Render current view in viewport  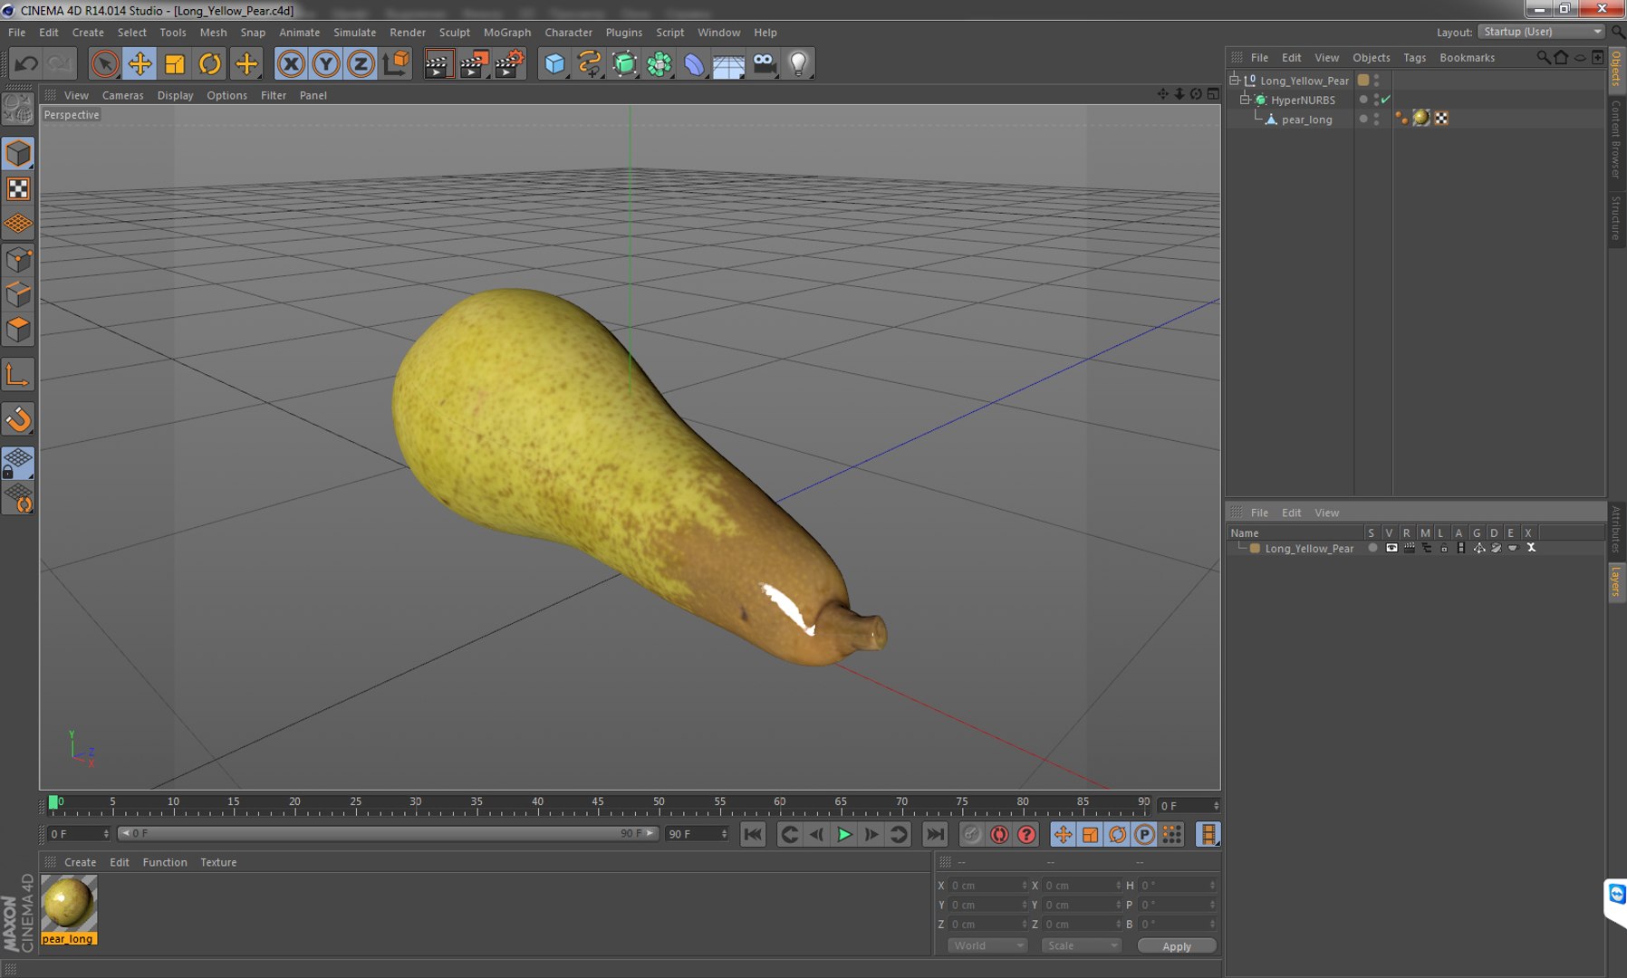coord(438,63)
